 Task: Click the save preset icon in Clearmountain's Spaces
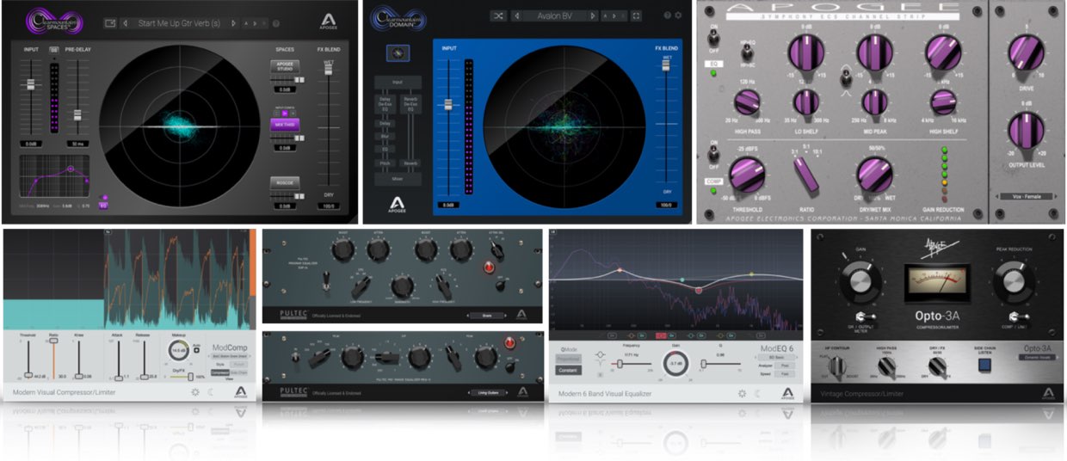(110, 23)
